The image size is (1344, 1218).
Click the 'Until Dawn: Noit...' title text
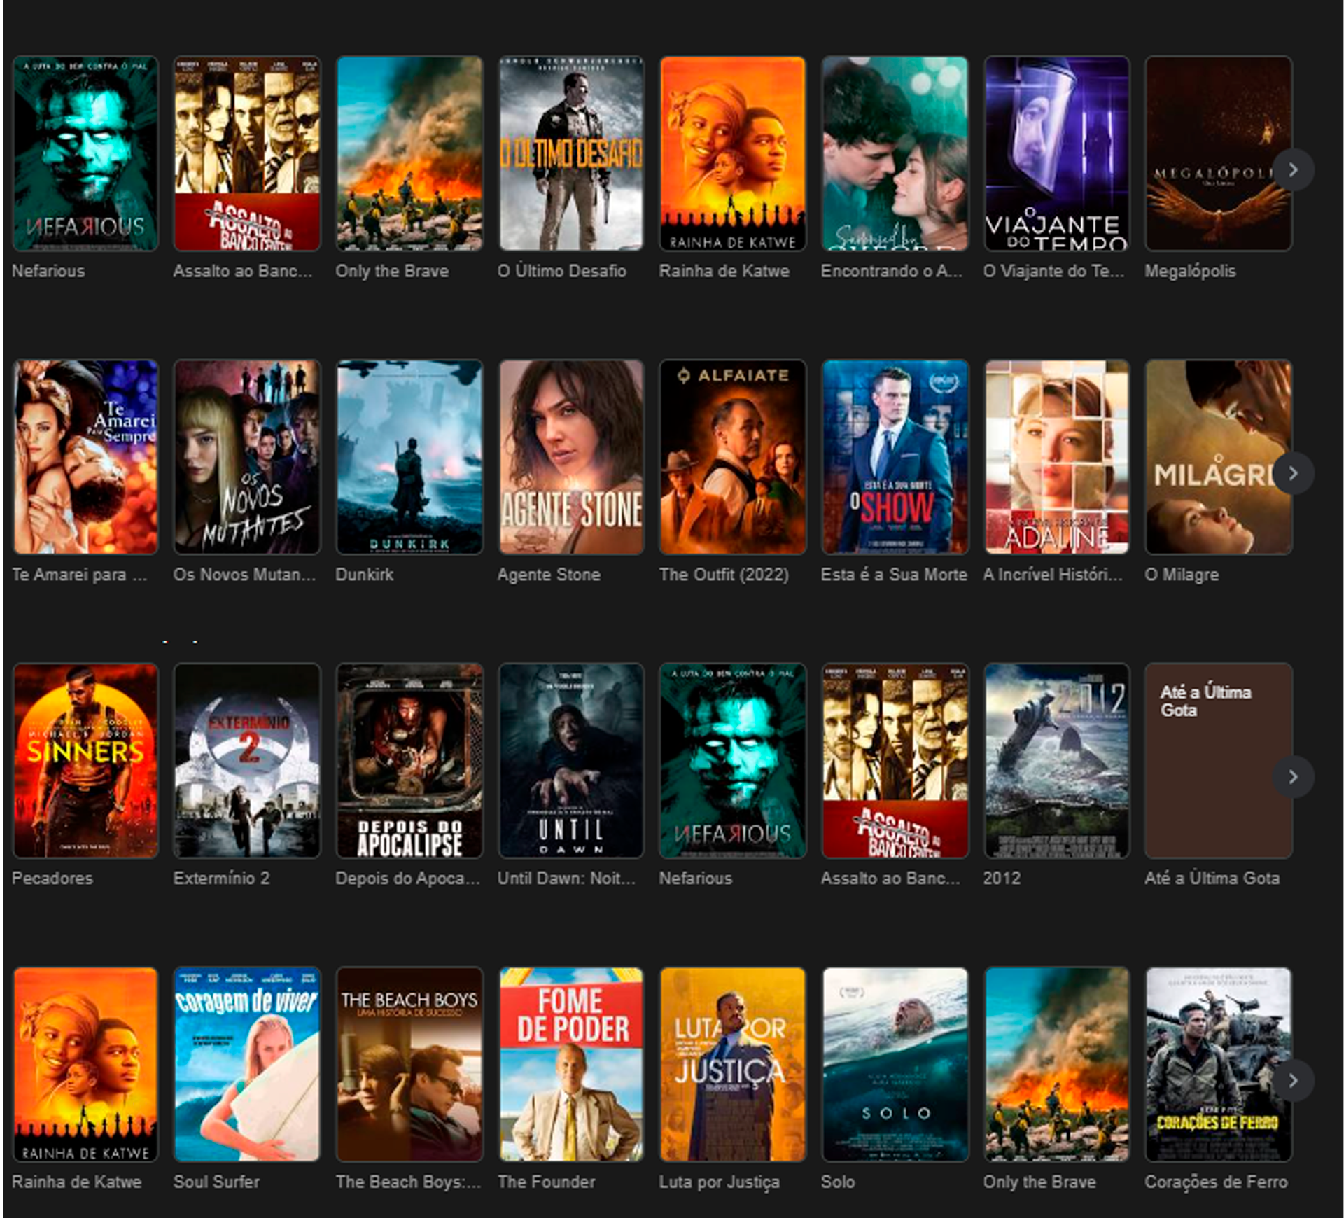(x=567, y=878)
